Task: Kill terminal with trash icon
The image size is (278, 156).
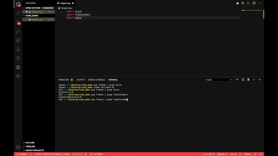Action: click(248, 80)
